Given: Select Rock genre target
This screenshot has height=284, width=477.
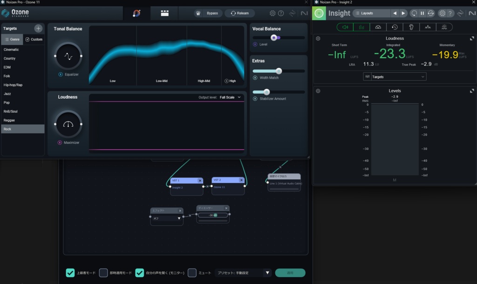Looking at the screenshot, I should click(x=23, y=129).
